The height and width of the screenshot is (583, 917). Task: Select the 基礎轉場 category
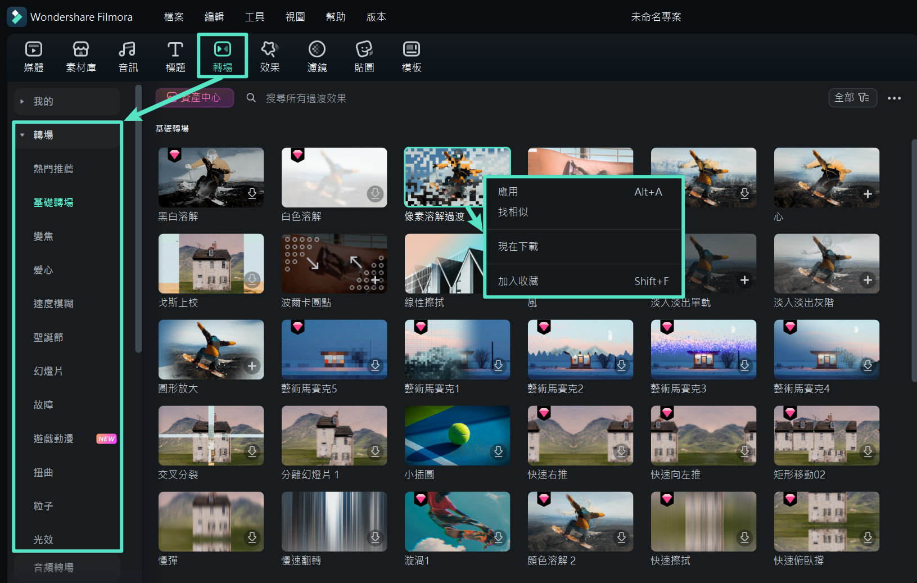pyautogui.click(x=53, y=202)
